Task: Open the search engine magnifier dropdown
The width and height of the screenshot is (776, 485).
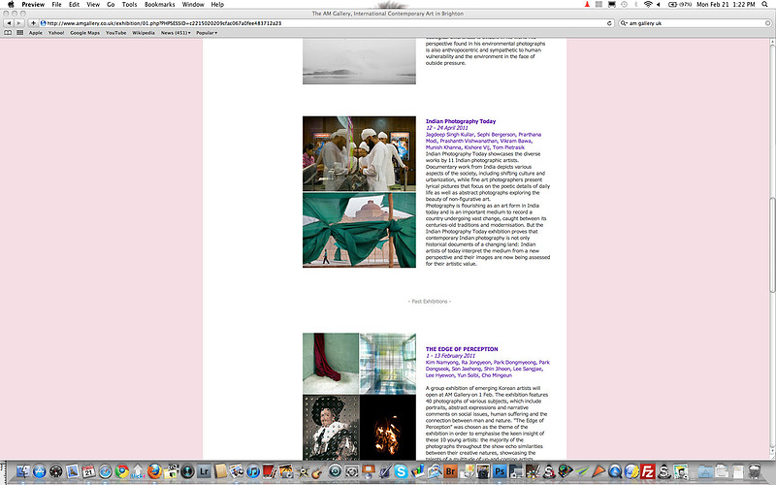Action: click(x=624, y=23)
